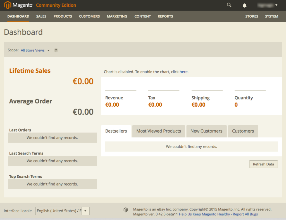The height and width of the screenshot is (220, 286).
Task: Open the notifications bell icon
Action: point(244,5)
